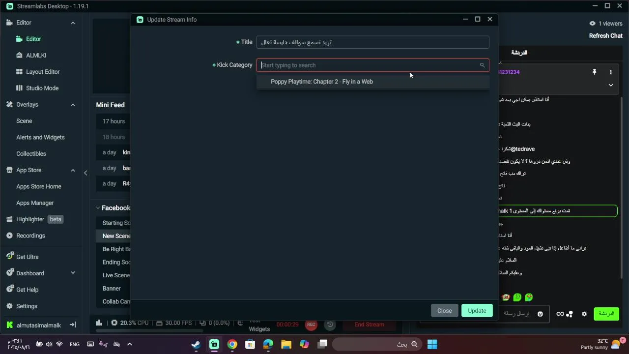Click the search magnifier in Kick Category field
The image size is (629, 354).
coord(482,65)
